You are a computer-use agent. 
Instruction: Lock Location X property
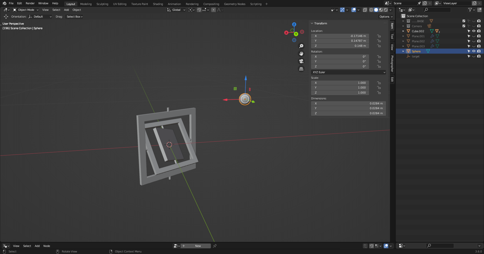pyautogui.click(x=379, y=36)
